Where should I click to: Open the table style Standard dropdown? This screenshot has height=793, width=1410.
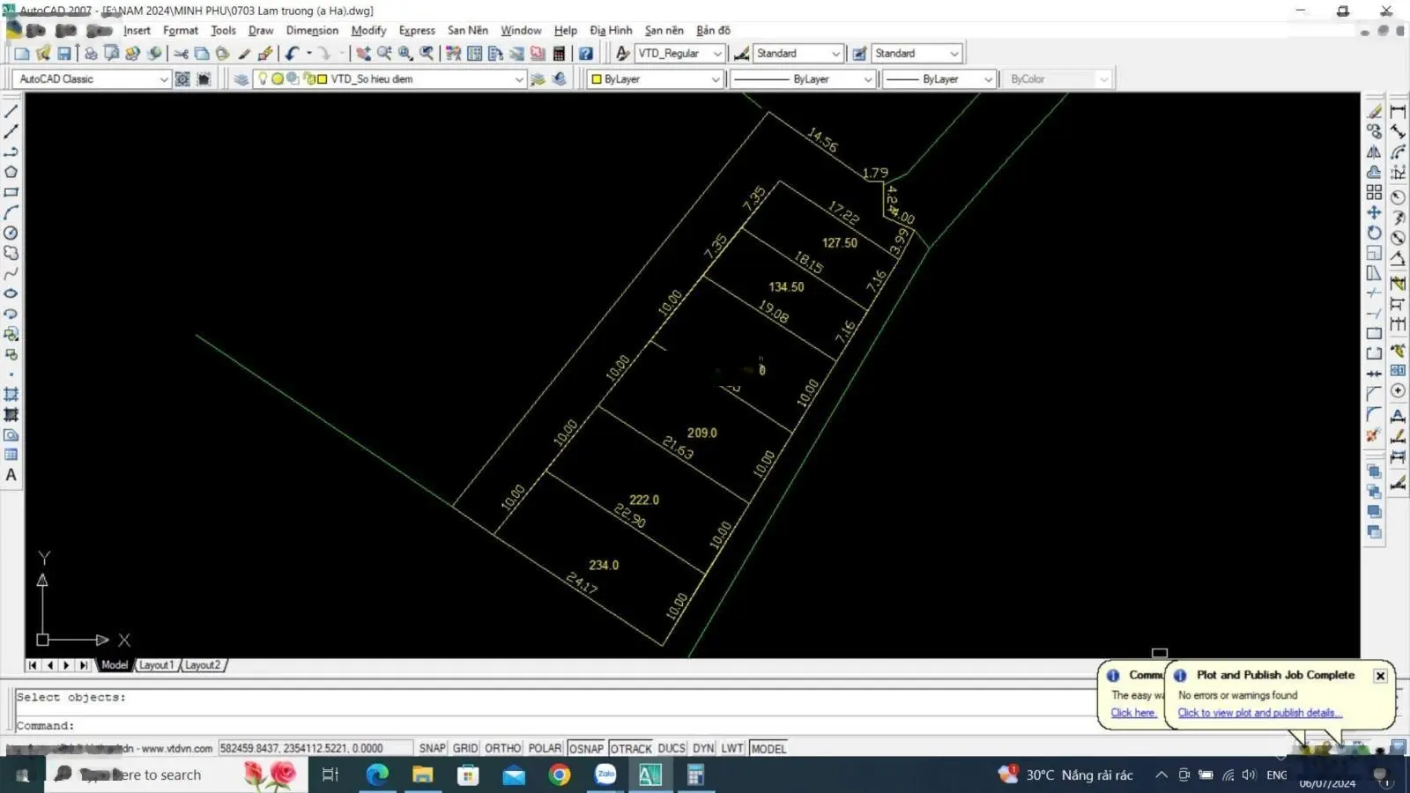[x=954, y=54]
